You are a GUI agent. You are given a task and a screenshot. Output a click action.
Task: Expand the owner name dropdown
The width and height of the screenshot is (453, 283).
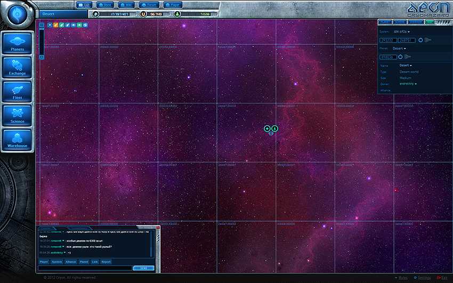(x=408, y=84)
